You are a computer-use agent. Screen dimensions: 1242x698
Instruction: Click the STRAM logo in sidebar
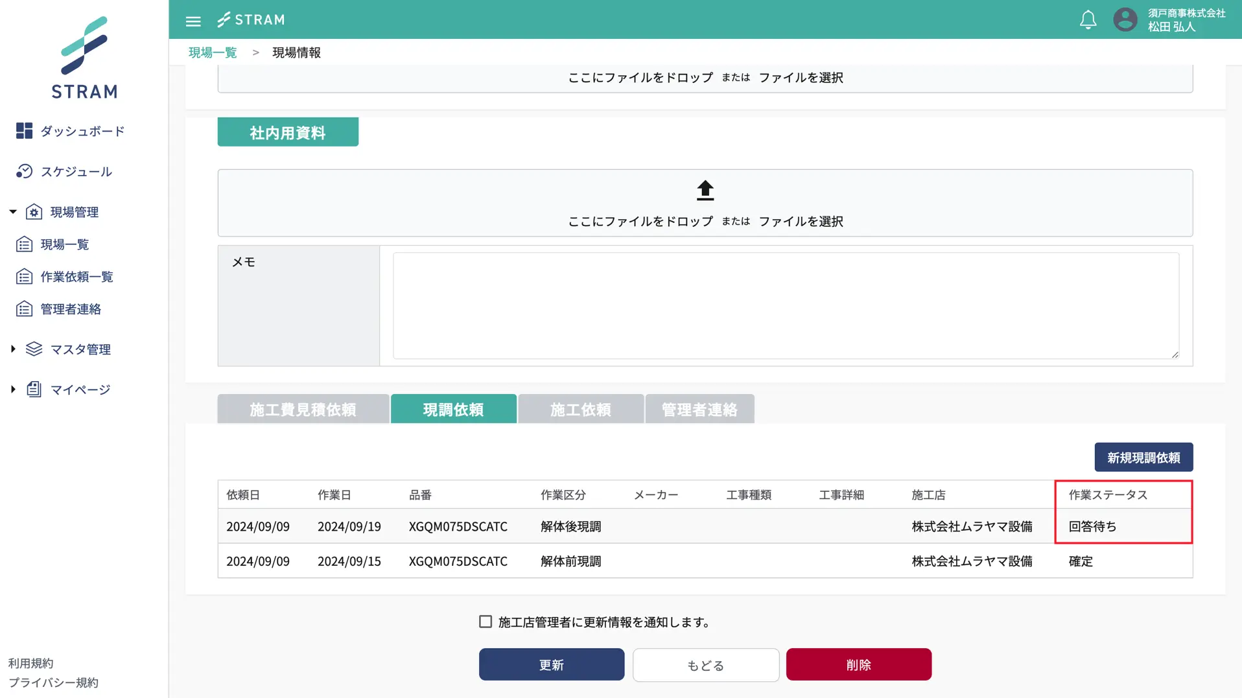(84, 58)
